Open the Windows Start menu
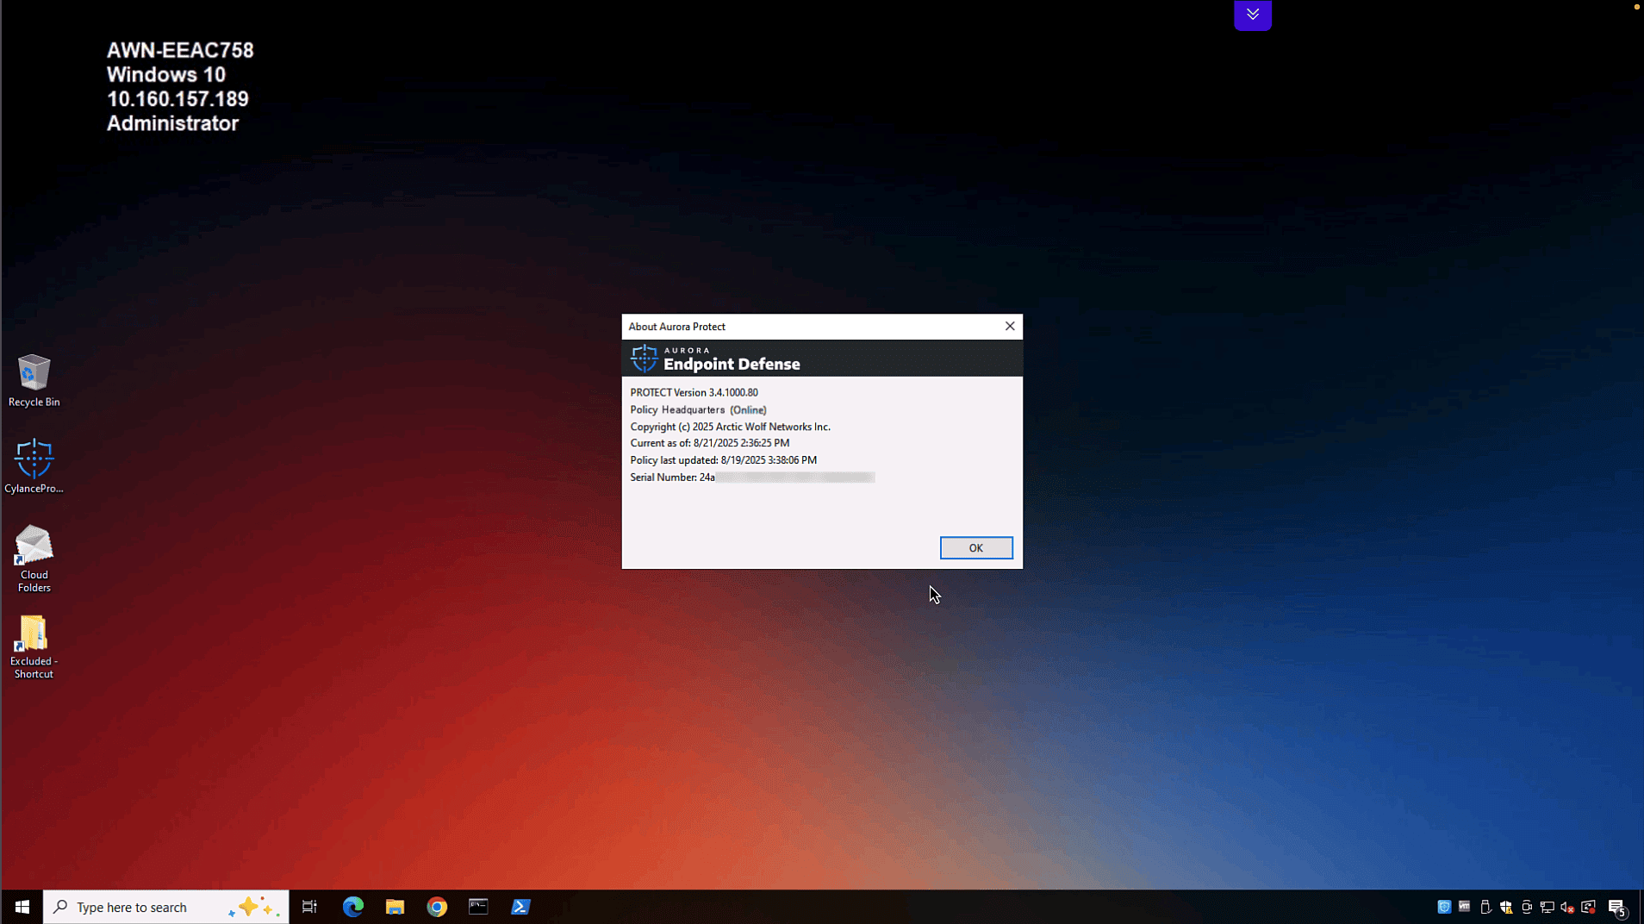Image resolution: width=1644 pixels, height=924 pixels. [x=22, y=907]
